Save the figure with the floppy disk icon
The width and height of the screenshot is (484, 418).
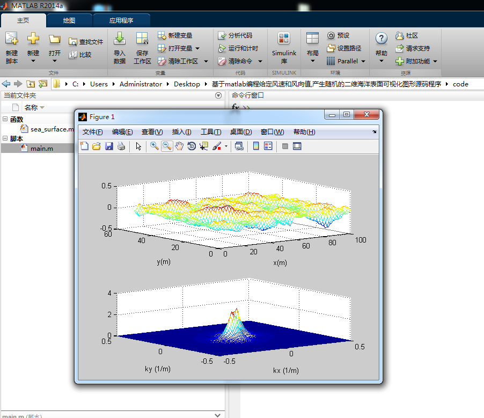tap(109, 146)
